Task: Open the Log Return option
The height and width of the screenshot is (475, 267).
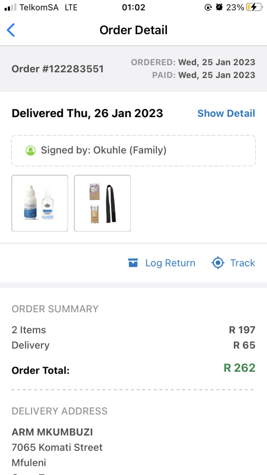Action: click(170, 262)
